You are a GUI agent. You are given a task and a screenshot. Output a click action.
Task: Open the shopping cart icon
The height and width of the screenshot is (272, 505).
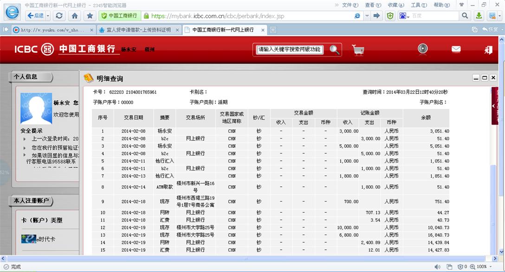358,50
